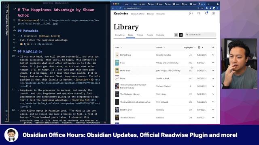This screenshot has height=145, width=259.
Task: Select the vertical Happiness Advantage note tab
Action: tap(6, 23)
